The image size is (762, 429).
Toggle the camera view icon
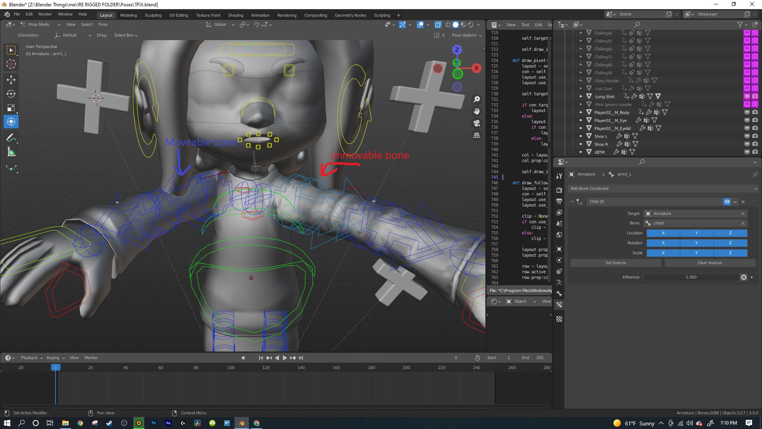click(477, 124)
